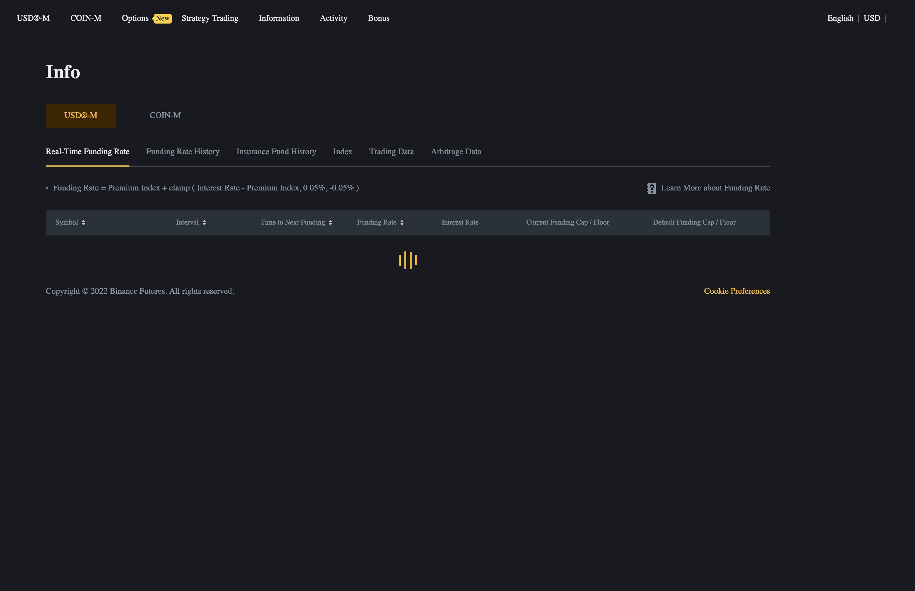Open the Trading Data tab

(391, 152)
